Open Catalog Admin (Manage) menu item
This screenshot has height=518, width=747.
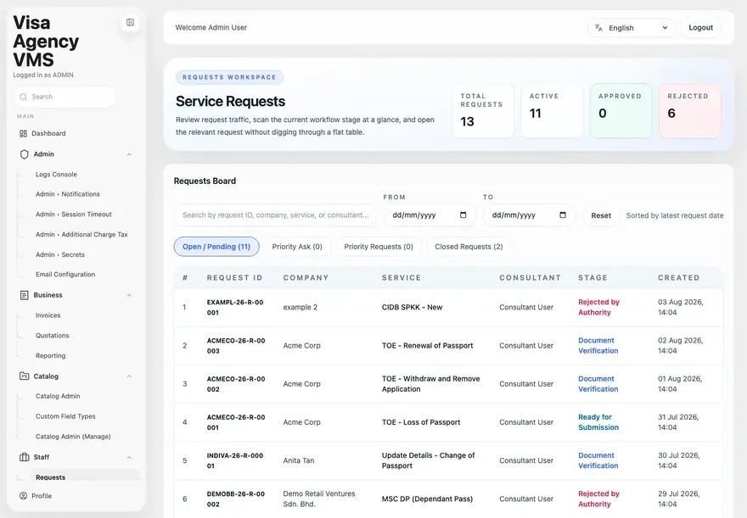click(x=73, y=437)
